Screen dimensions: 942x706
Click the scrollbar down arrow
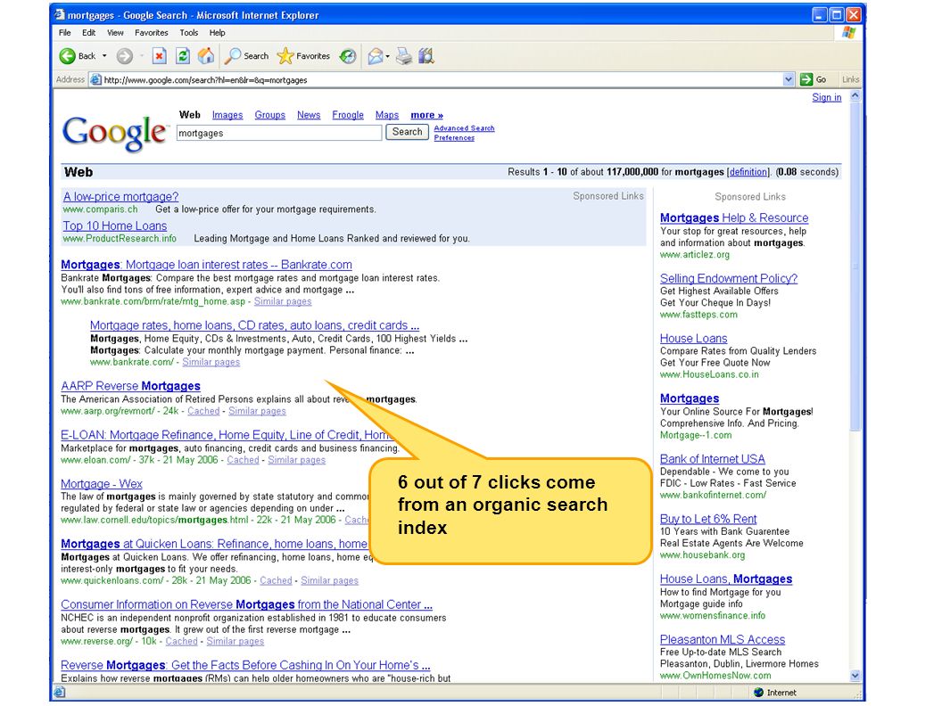coord(855,676)
